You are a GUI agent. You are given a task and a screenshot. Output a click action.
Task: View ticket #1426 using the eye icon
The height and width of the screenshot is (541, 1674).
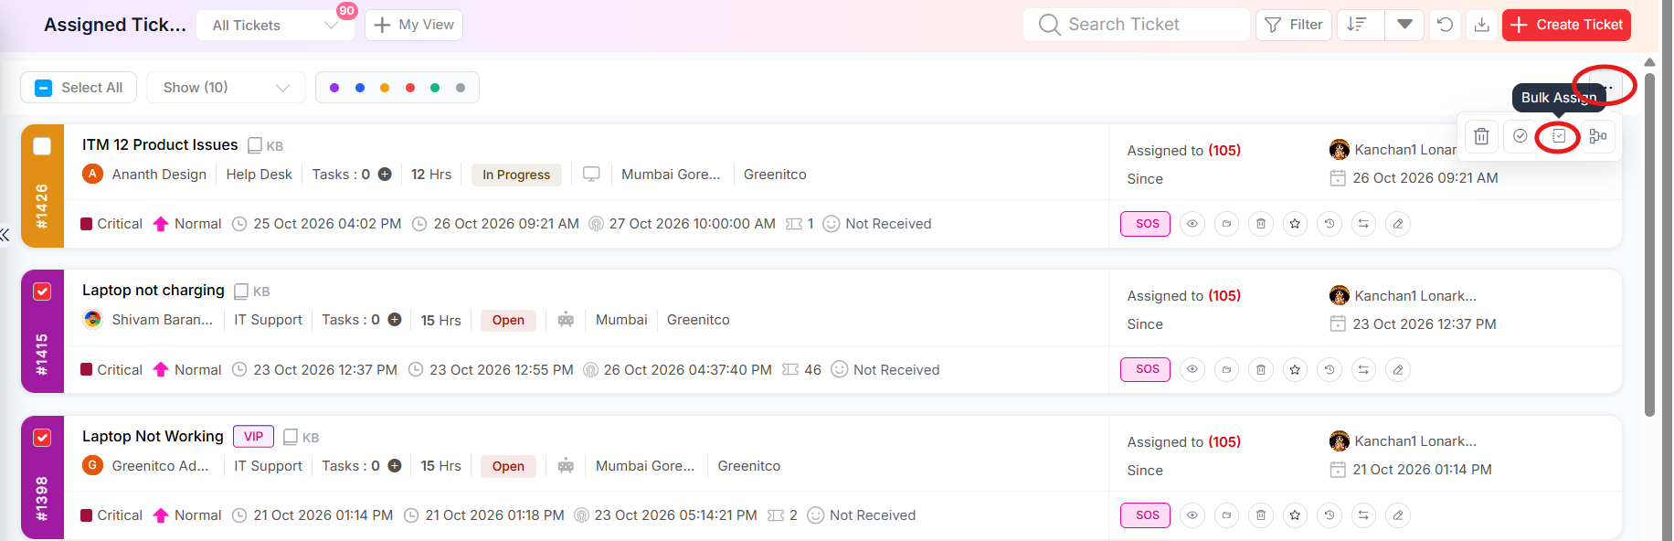coord(1192,224)
